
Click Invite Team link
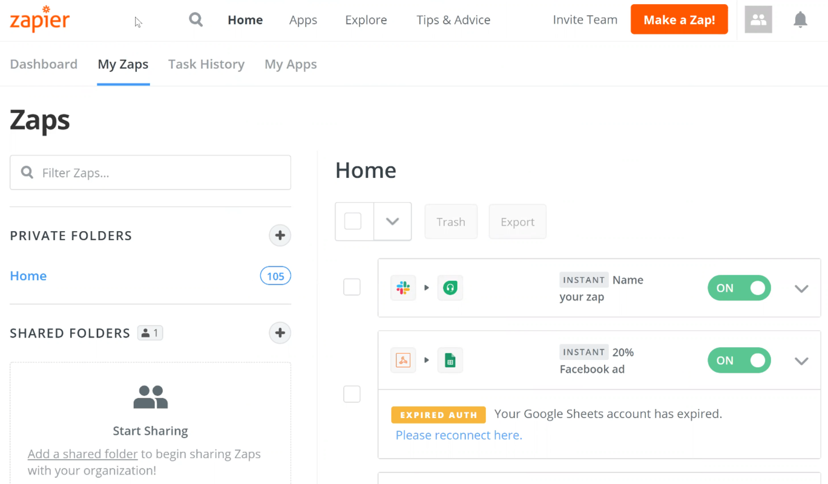pyautogui.click(x=585, y=20)
